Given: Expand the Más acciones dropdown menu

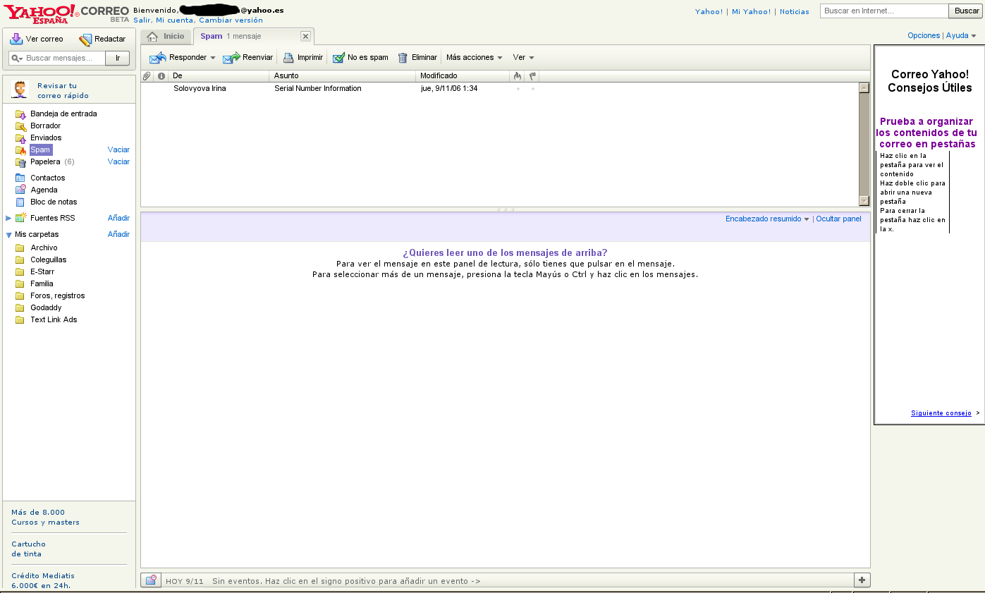Looking at the screenshot, I should (500, 58).
